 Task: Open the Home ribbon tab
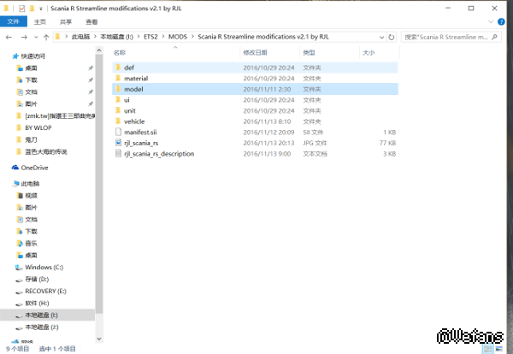tap(40, 22)
